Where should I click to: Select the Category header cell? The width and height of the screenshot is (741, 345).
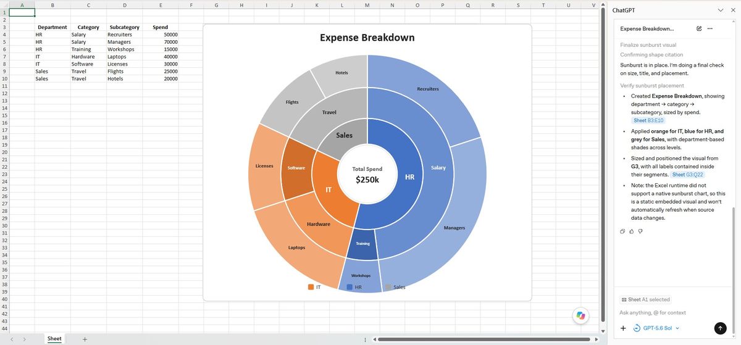click(88, 27)
